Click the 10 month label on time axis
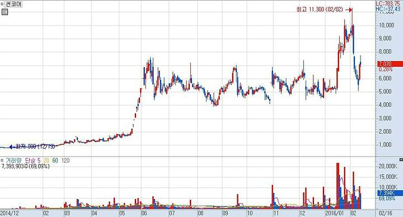This screenshot has height=217, width=403. [250, 214]
